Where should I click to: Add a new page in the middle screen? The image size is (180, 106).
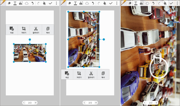point(96,103)
